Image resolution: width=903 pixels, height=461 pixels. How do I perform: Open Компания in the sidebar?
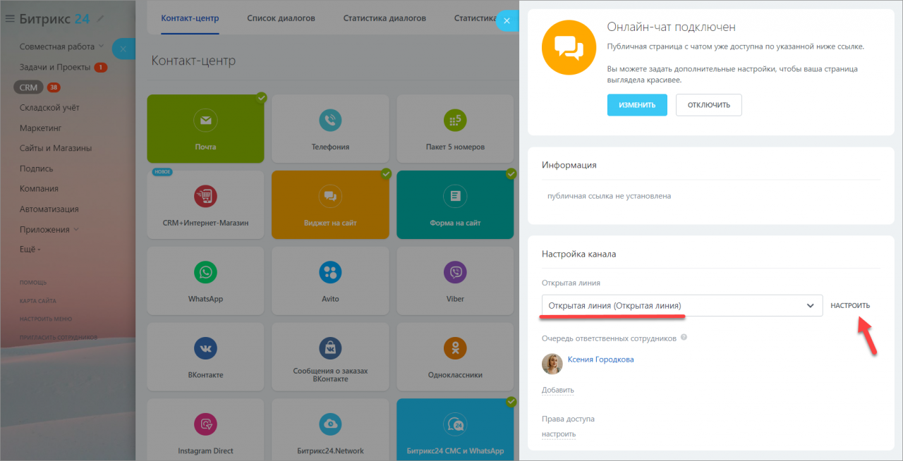(x=39, y=189)
